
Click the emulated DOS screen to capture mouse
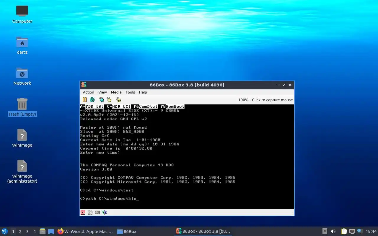(x=187, y=157)
